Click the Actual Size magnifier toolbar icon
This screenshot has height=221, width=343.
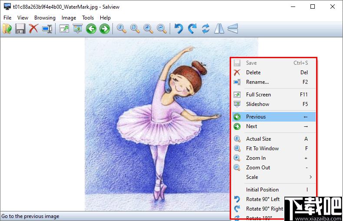coord(122,29)
